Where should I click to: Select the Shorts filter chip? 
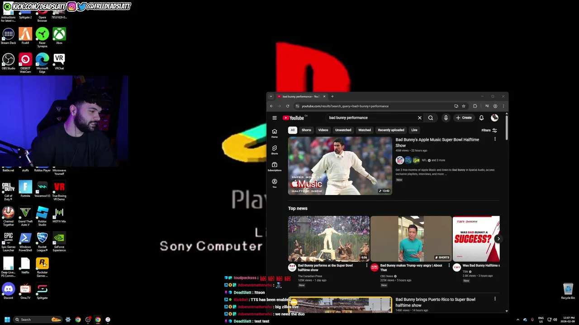click(306, 130)
